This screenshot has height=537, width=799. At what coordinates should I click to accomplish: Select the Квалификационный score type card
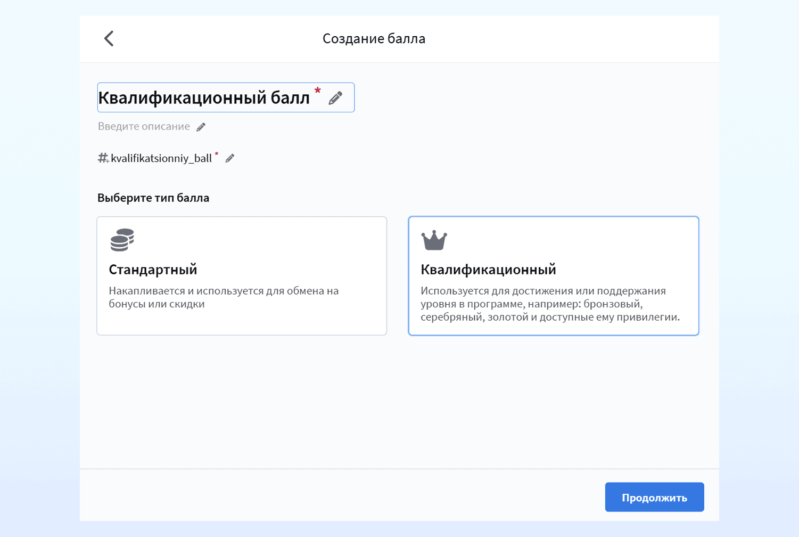click(554, 275)
